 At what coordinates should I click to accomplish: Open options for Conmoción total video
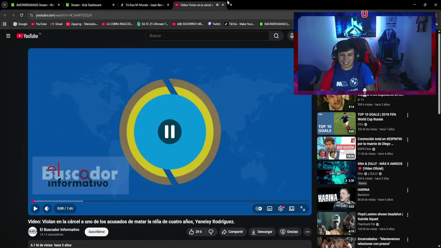pyautogui.click(x=408, y=140)
